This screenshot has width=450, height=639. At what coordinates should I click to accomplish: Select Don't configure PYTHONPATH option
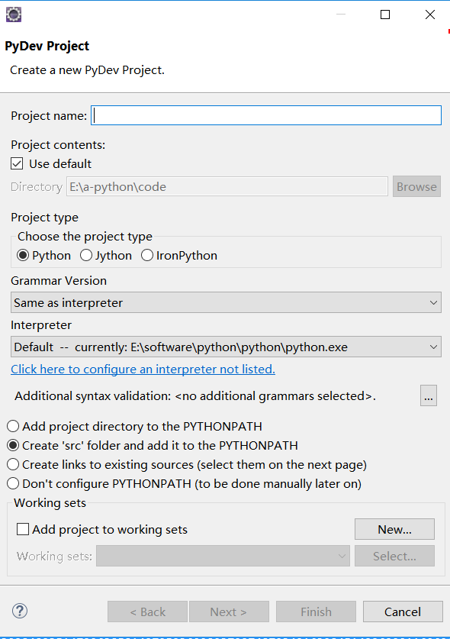tap(13, 484)
